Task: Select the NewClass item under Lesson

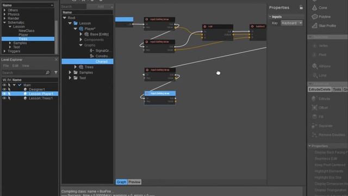Action: click(x=27, y=30)
